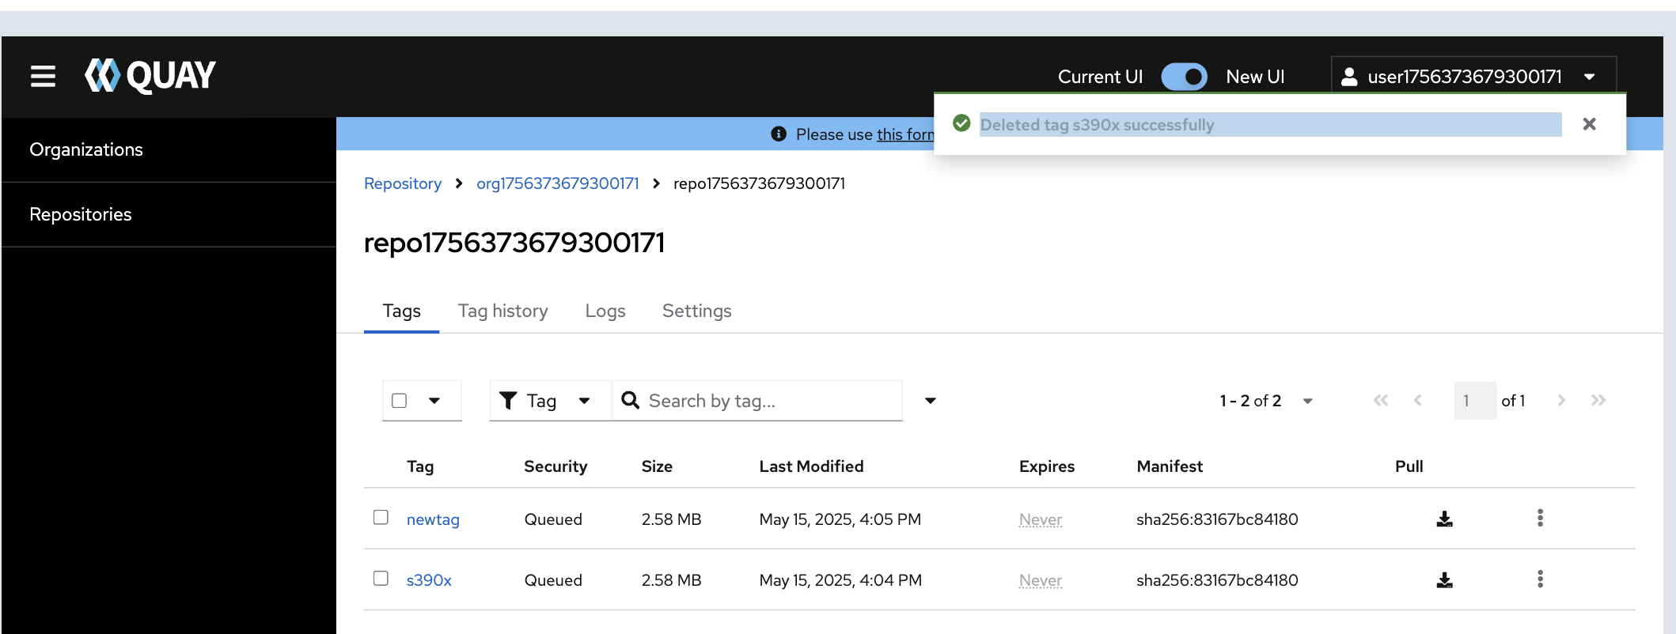Image resolution: width=1676 pixels, height=634 pixels.
Task: Open the newtag tag link
Action: point(433,519)
